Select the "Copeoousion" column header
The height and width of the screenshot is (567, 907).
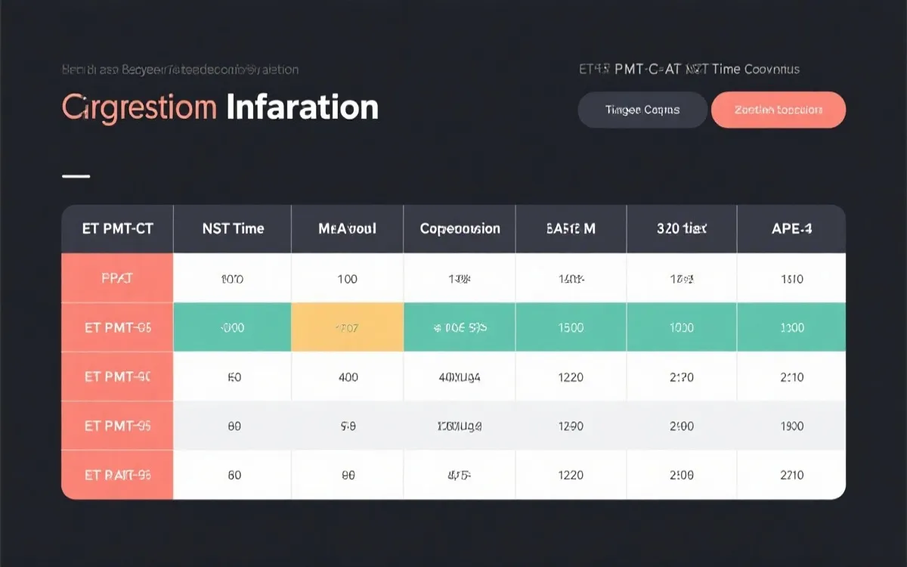tap(460, 228)
